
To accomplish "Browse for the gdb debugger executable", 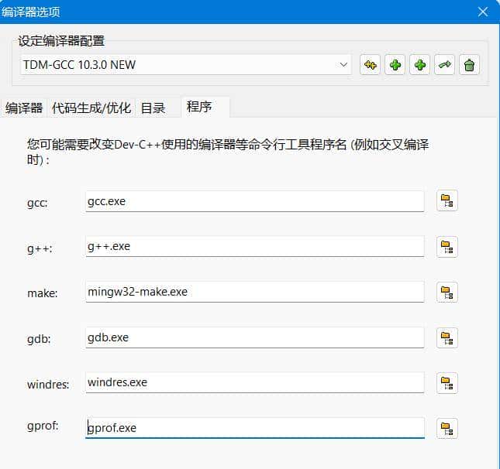I will (x=447, y=338).
